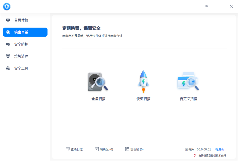
Task: Click the red 安恒信息 vendor logo
Action: [x=195, y=155]
